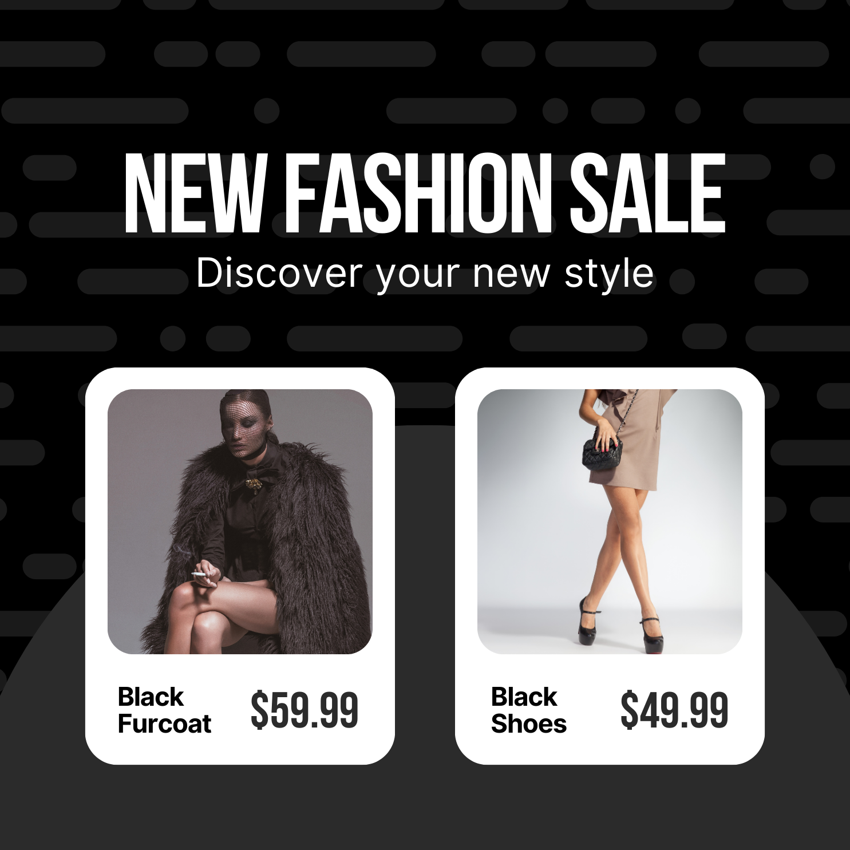This screenshot has height=850, width=850.
Task: Click the Black Shoes product name
Action: pos(528,710)
